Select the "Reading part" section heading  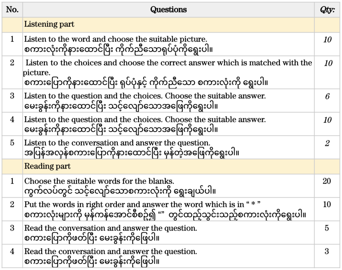pyautogui.click(x=47, y=166)
